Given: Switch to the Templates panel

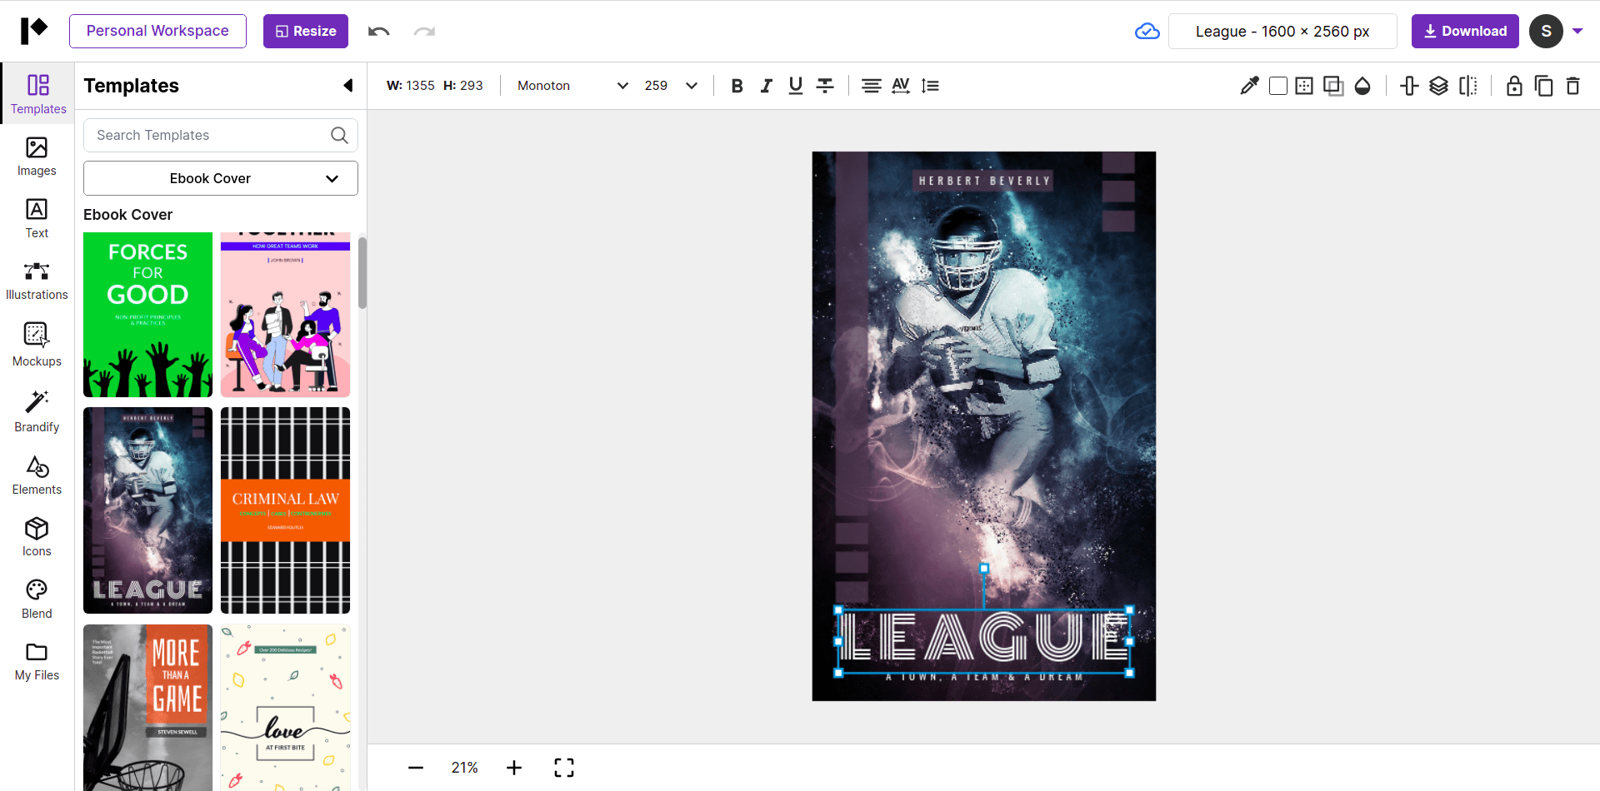Looking at the screenshot, I should 36,93.
